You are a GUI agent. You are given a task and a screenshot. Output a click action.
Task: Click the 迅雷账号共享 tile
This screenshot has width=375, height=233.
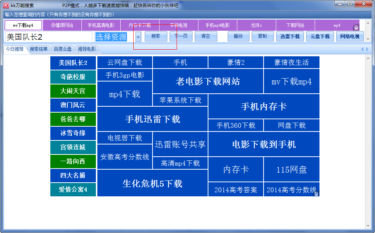(x=180, y=144)
